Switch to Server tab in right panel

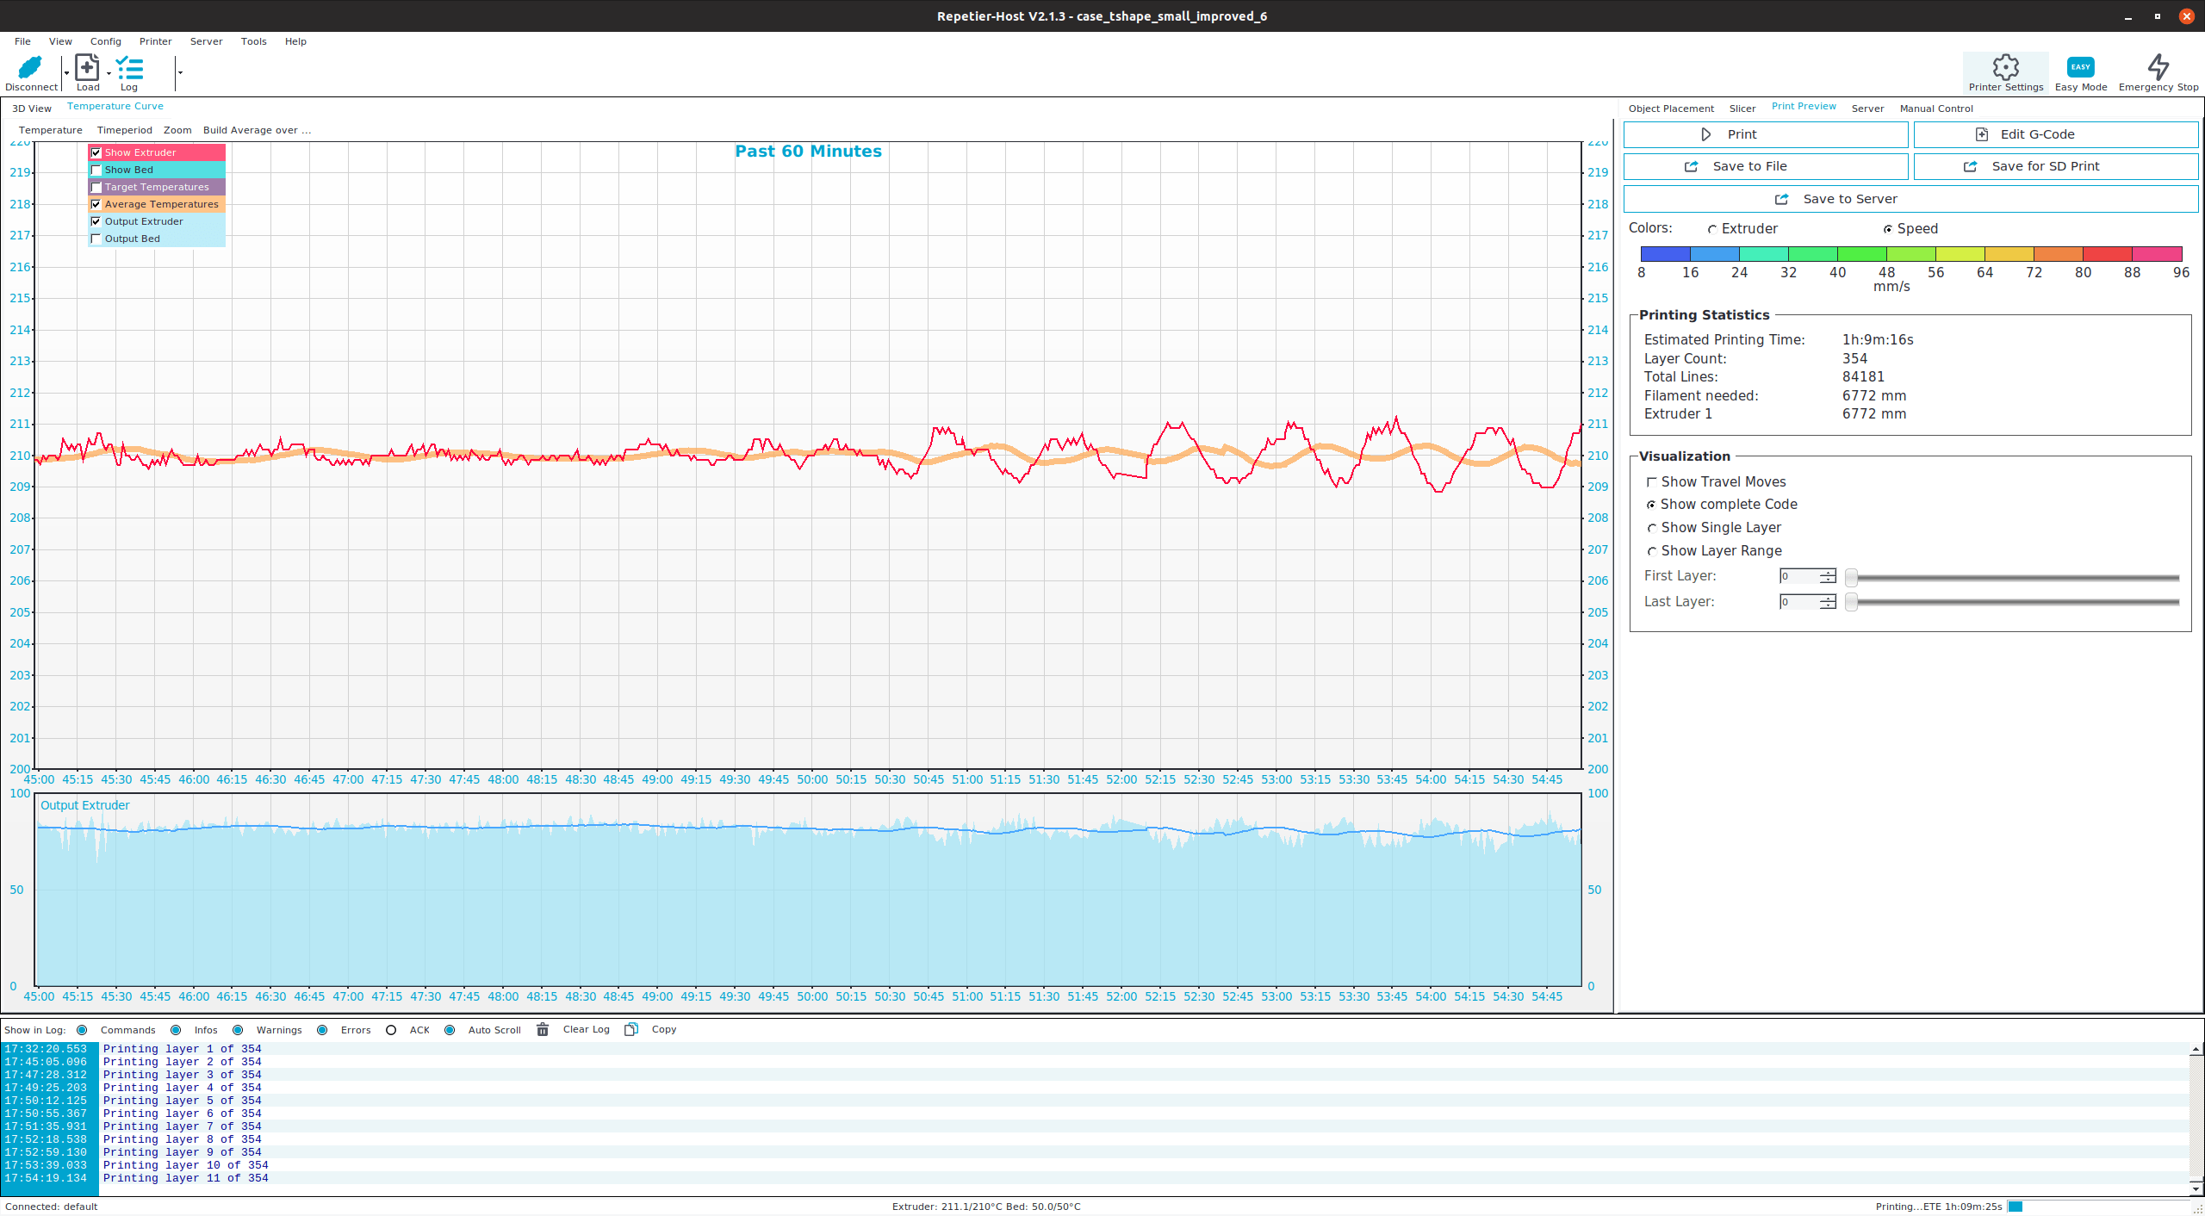coord(1867,109)
